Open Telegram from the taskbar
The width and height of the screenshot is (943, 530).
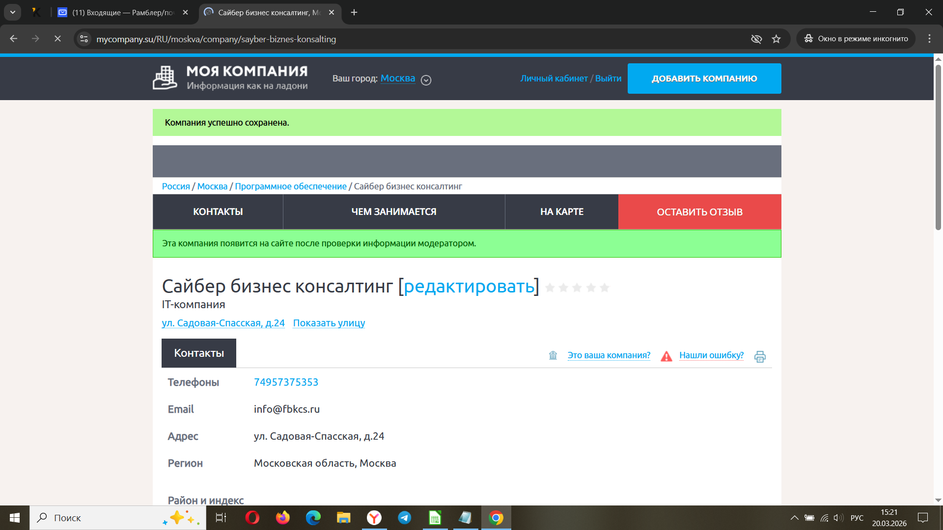(404, 518)
